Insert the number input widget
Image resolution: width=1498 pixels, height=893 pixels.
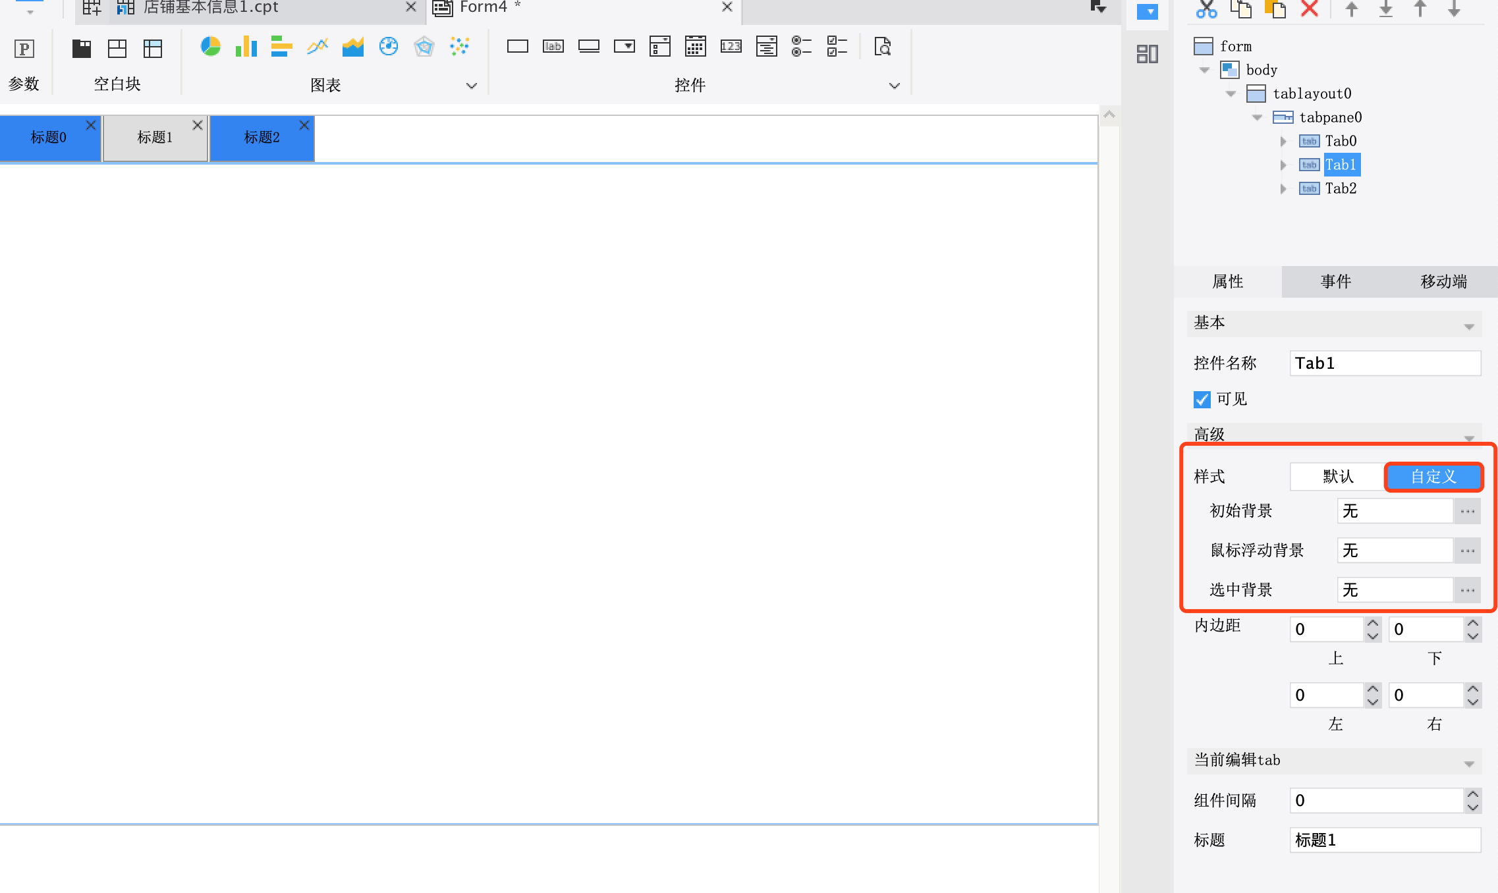[731, 47]
